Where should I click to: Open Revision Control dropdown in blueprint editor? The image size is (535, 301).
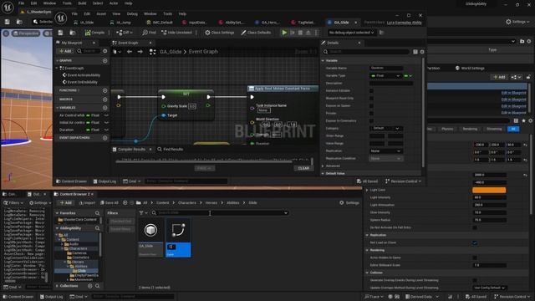403,181
